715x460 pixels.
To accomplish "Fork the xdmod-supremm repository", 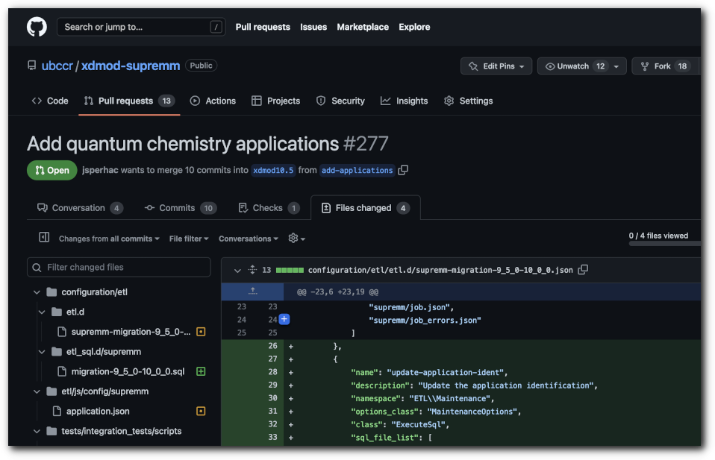I will click(663, 66).
